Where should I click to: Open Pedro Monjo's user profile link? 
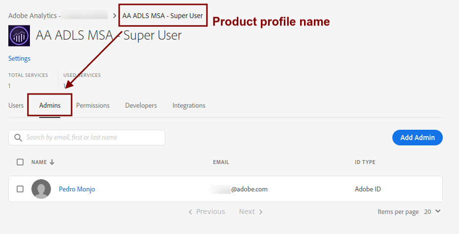click(x=77, y=189)
